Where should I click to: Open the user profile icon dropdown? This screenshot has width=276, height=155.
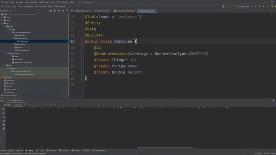click(x=224, y=6)
